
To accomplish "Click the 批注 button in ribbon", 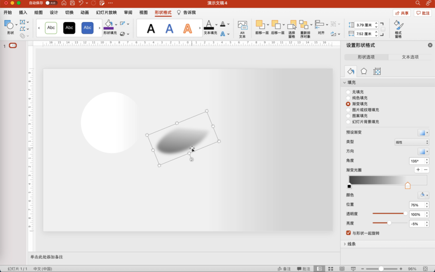I will 423,13.
